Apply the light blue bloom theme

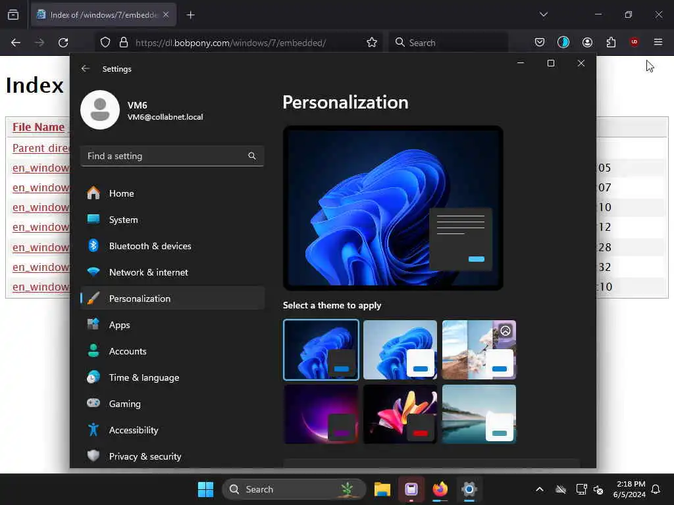(x=400, y=350)
